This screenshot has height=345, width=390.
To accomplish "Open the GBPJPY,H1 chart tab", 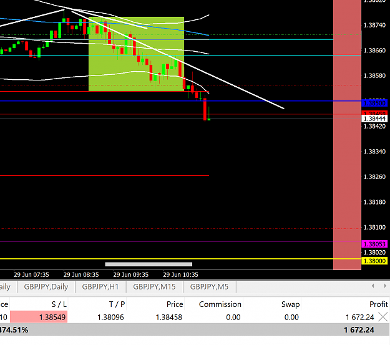I will coord(100,287).
